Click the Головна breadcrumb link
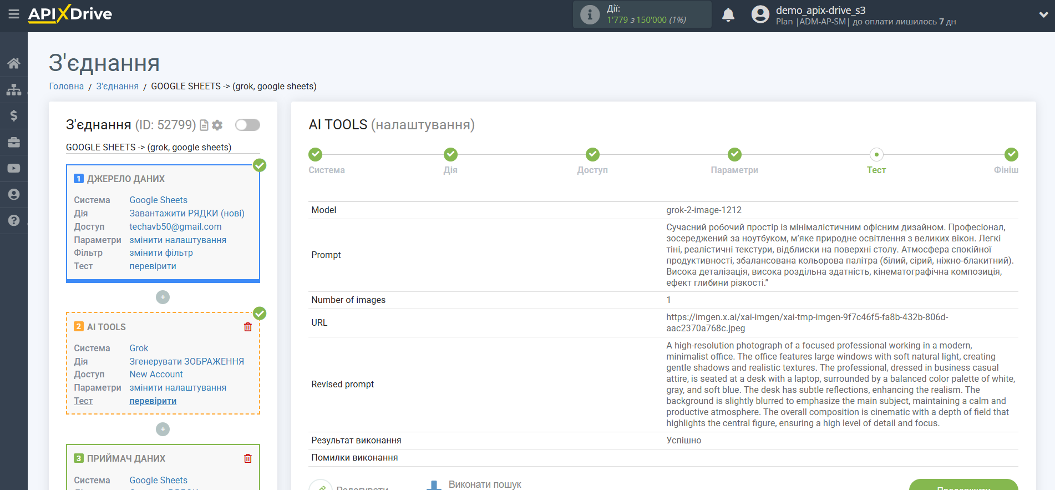This screenshot has width=1055, height=490. pyautogui.click(x=66, y=86)
